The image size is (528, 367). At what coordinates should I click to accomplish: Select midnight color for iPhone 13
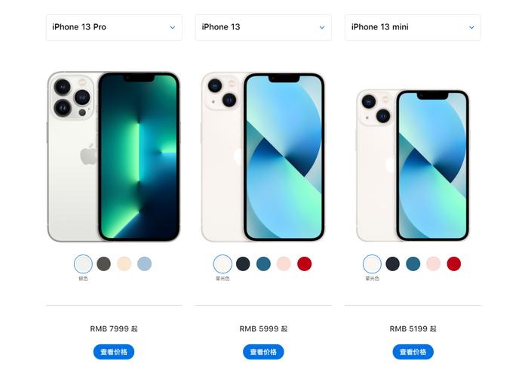[243, 264]
